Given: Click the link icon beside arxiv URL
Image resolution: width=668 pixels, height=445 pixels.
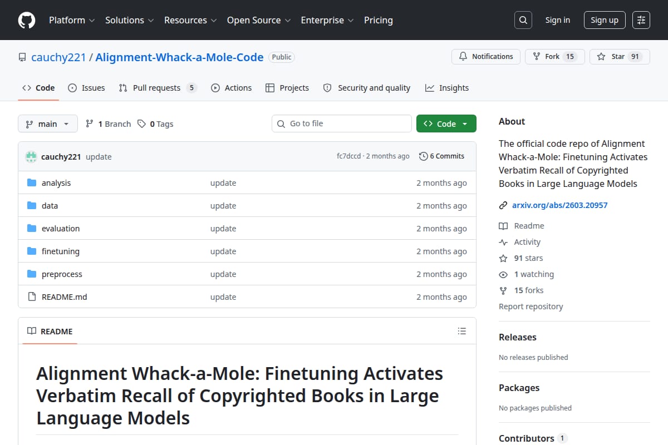Looking at the screenshot, I should point(503,205).
